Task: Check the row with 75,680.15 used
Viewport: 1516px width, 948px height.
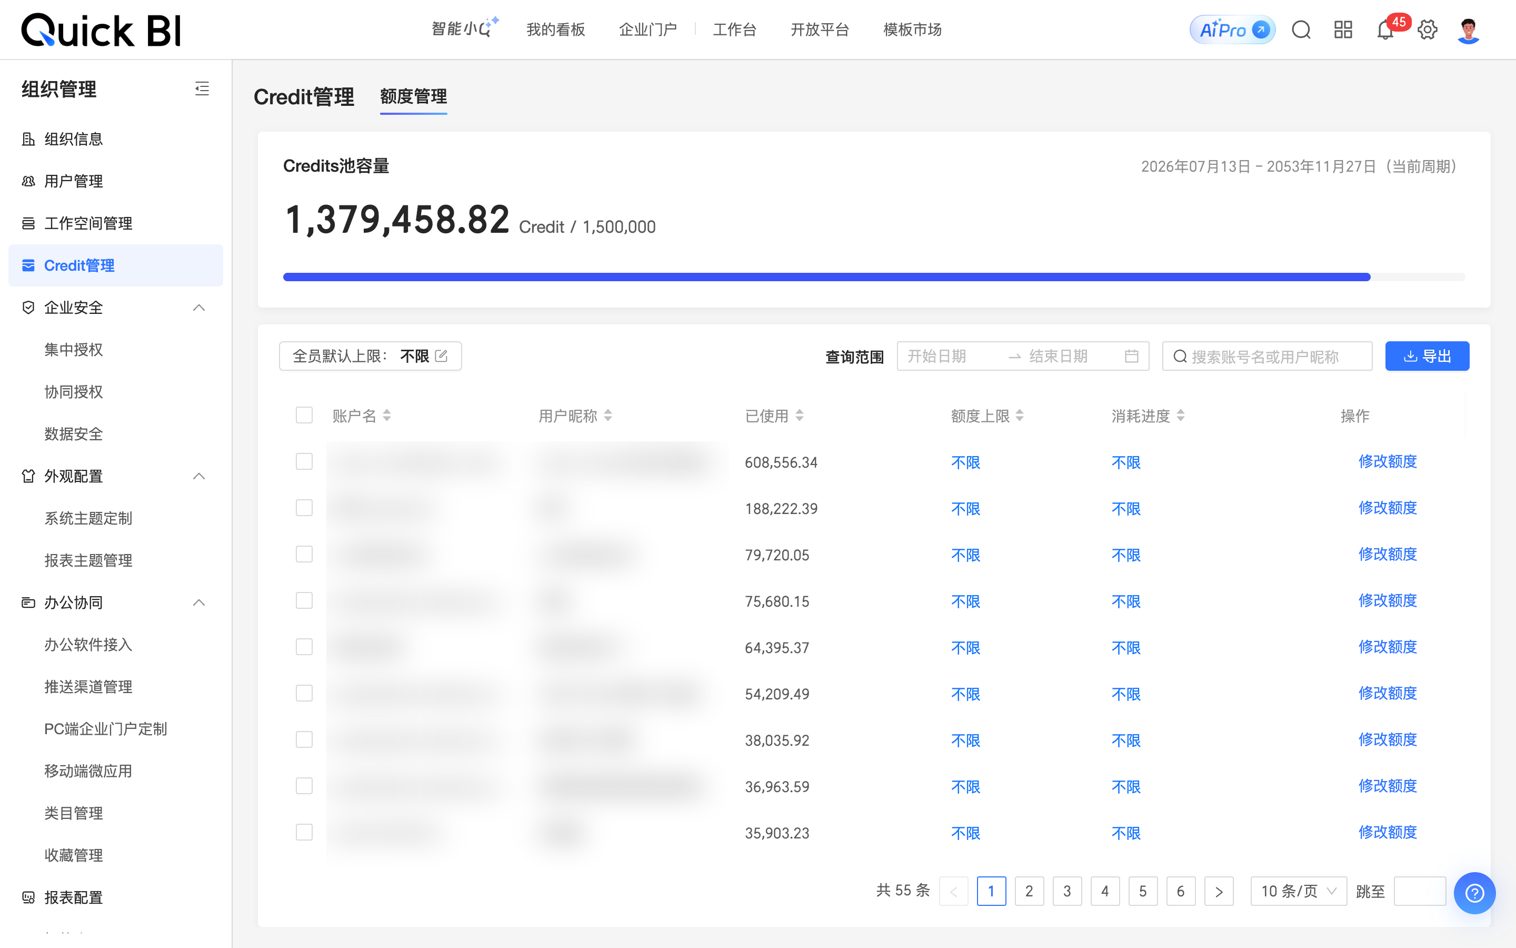Action: click(304, 600)
